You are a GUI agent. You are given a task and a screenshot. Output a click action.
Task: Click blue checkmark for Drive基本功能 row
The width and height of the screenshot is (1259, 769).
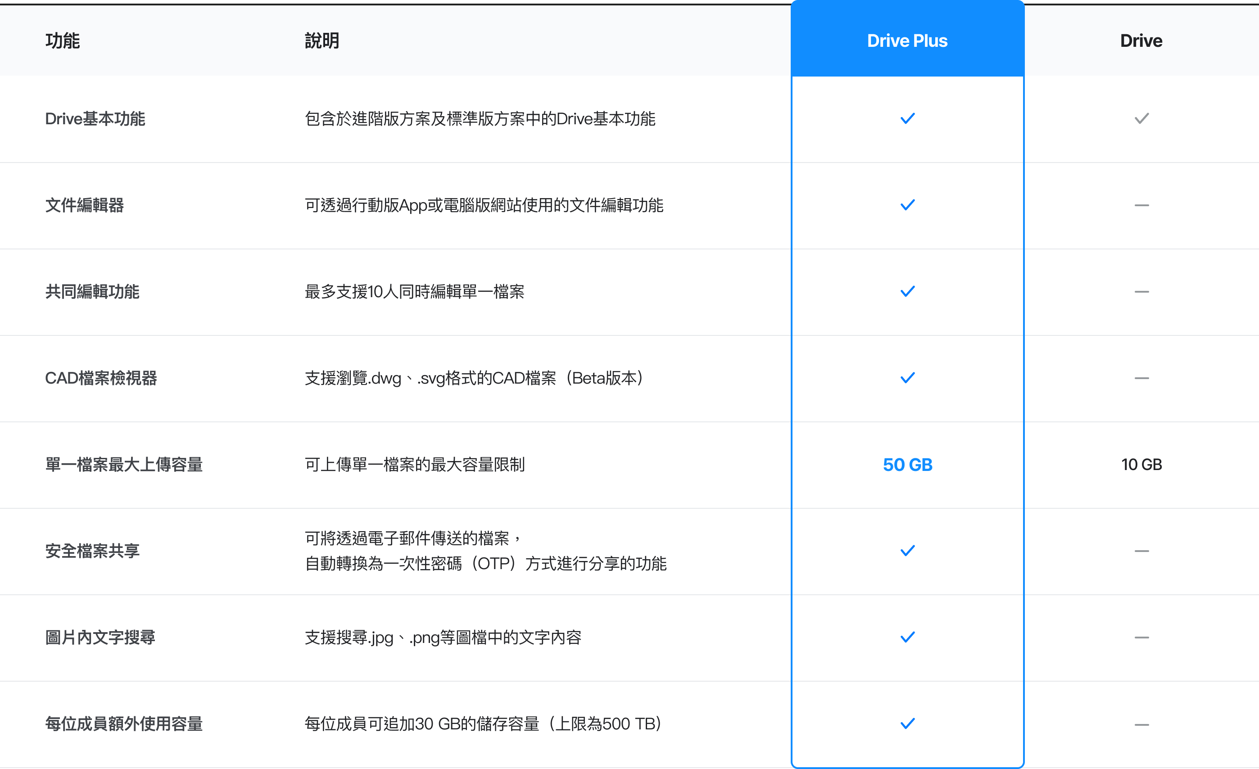tap(907, 118)
